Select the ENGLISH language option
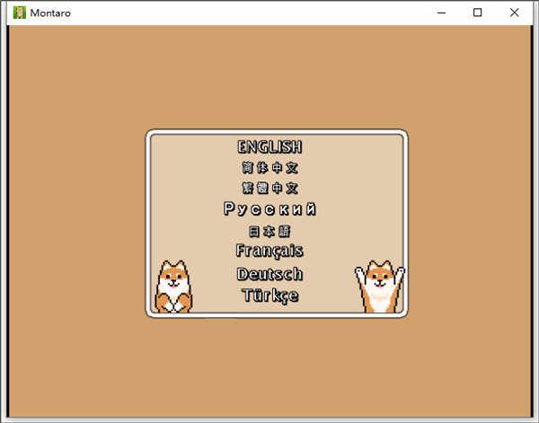The width and height of the screenshot is (539, 423). (x=269, y=146)
